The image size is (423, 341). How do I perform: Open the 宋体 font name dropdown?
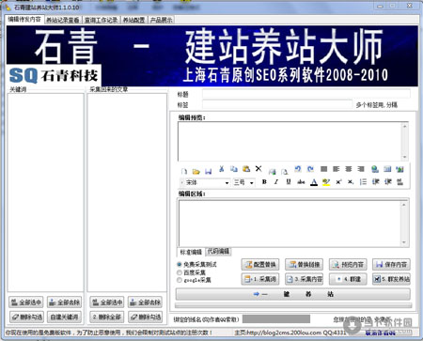click(x=227, y=182)
